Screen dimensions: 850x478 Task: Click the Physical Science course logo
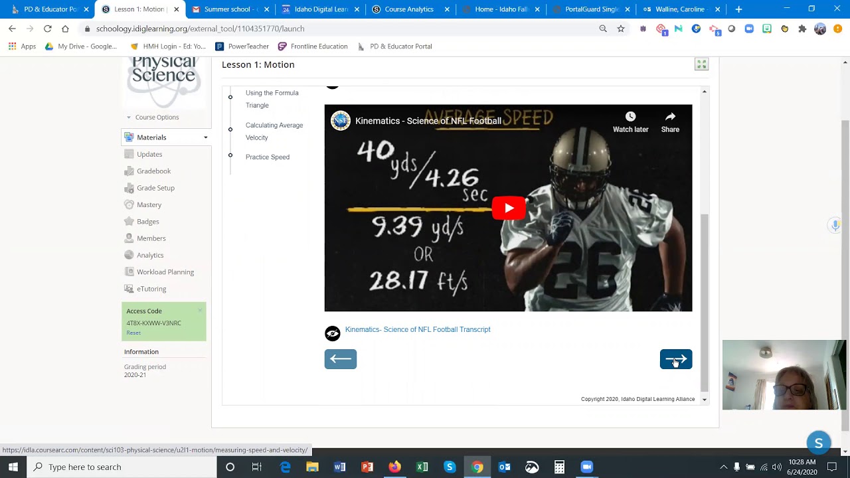pos(163,81)
